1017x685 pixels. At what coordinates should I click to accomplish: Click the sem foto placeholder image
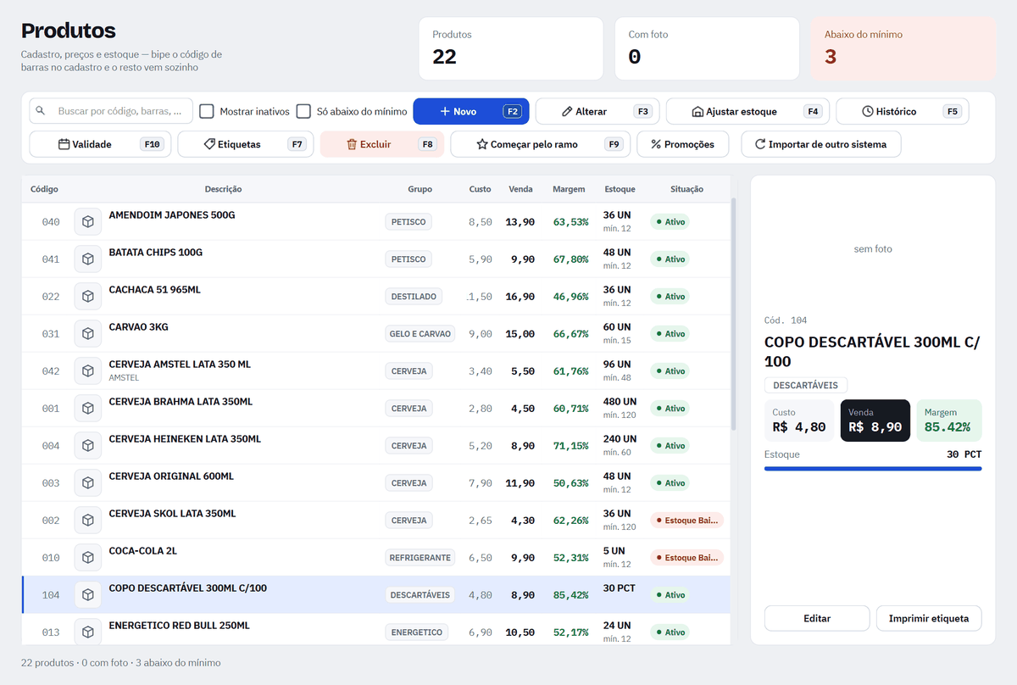point(873,249)
